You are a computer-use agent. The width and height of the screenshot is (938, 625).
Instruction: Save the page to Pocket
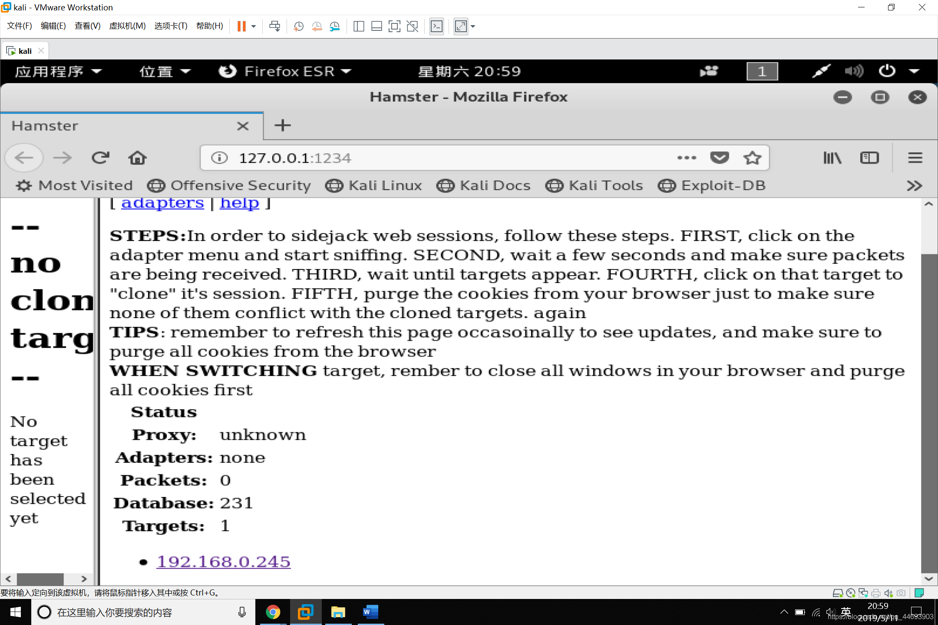click(x=720, y=158)
